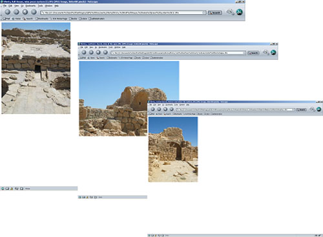Screen dimensions: 323x237
Task: Click Print icon in top-left Netscape window
Action: [x=230, y=12]
